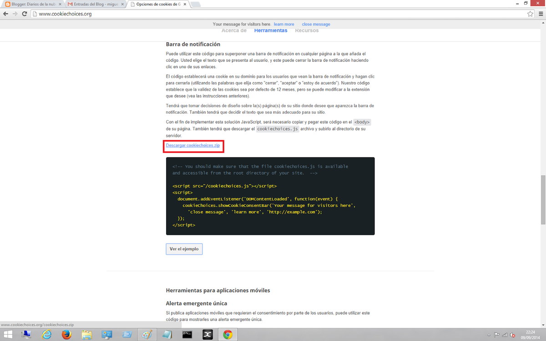Click the Descargar cookiechoices.zip link
Screen dimensions: 546x341
(x=192, y=145)
